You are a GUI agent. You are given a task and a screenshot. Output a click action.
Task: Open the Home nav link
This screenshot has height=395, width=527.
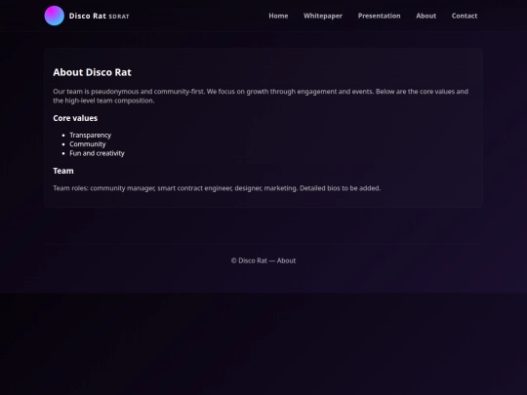point(278,16)
